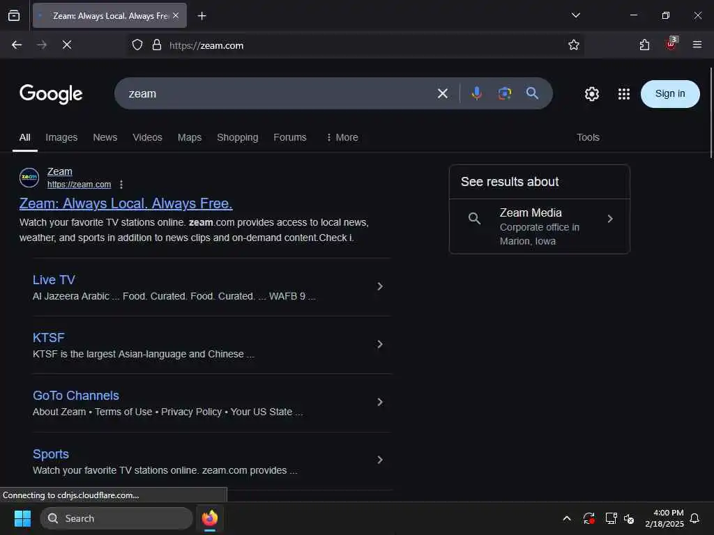Start a voice search with microphone
This screenshot has height=535, width=714.
pos(477,94)
